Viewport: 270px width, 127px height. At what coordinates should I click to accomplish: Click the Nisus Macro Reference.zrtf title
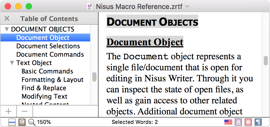point(139,7)
